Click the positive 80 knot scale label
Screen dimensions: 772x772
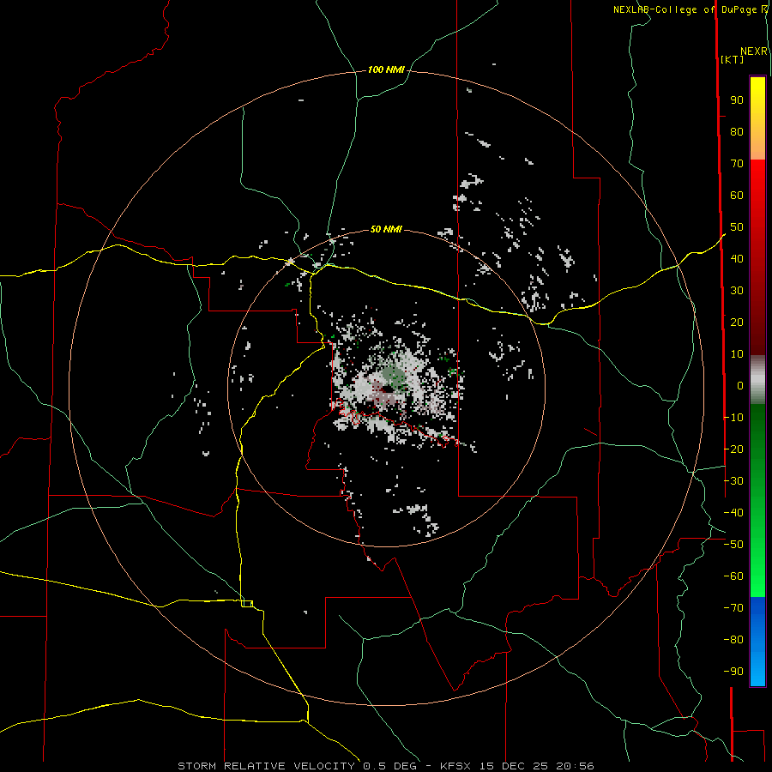tap(737, 132)
